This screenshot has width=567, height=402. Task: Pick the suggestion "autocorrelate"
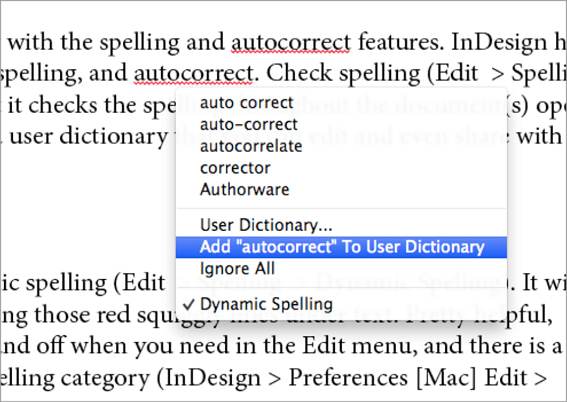(251, 146)
